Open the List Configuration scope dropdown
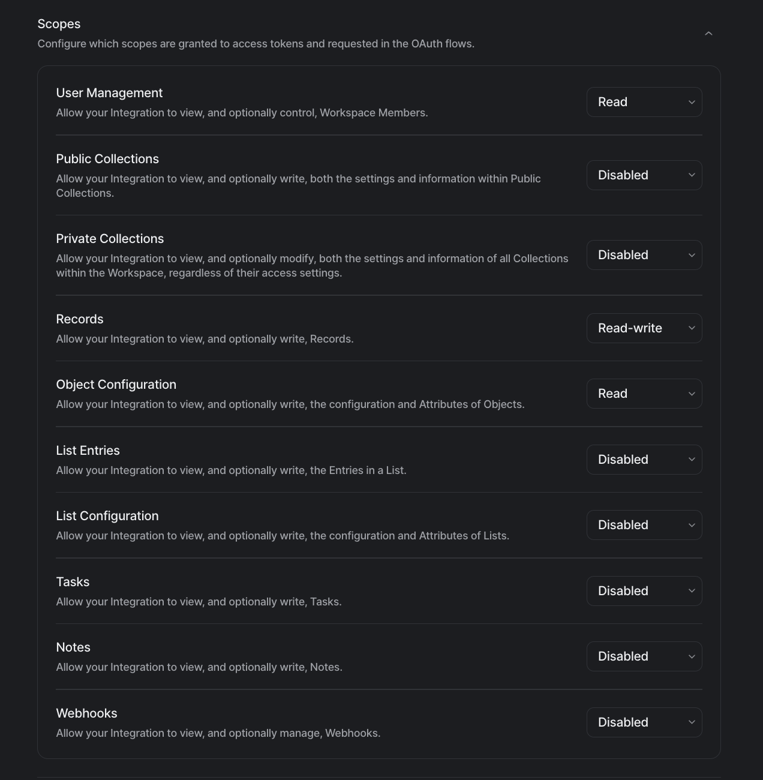Image resolution: width=763 pixels, height=780 pixels. (x=644, y=525)
